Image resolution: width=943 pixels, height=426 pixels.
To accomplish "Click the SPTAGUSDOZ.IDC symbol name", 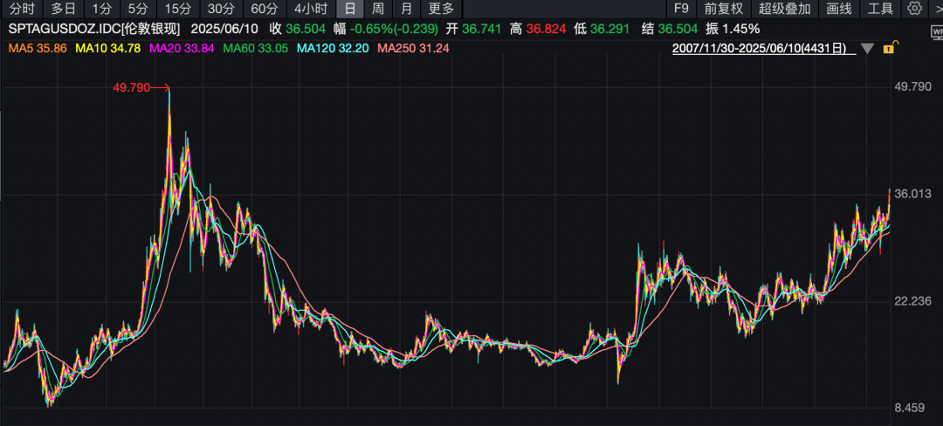I will pyautogui.click(x=65, y=29).
